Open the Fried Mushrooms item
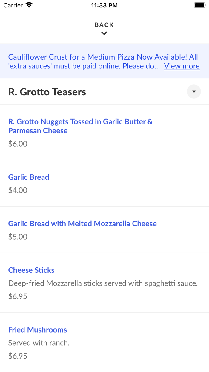The width and height of the screenshot is (209, 372). click(37, 330)
